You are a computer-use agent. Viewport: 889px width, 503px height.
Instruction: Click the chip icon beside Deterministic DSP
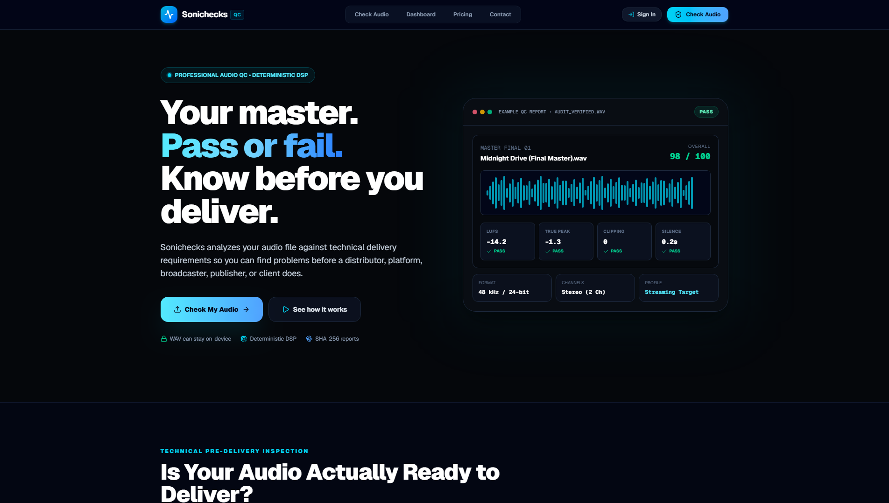tap(244, 339)
